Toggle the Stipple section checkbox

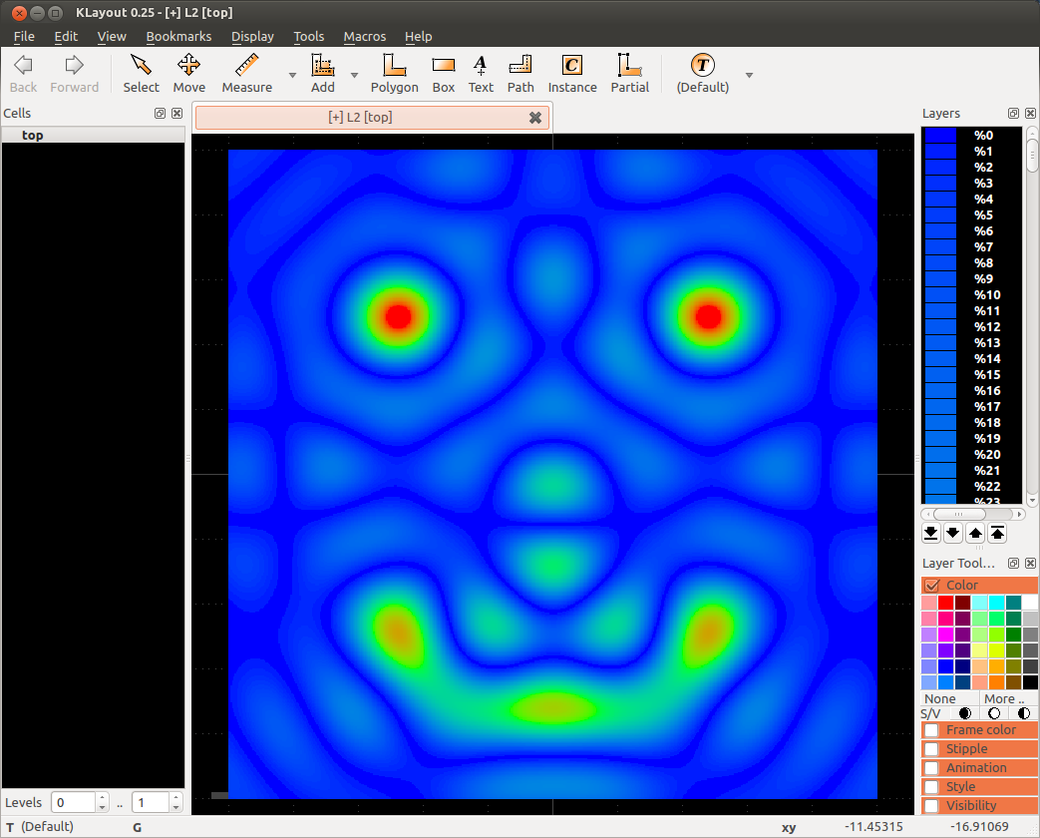pyautogui.click(x=931, y=749)
